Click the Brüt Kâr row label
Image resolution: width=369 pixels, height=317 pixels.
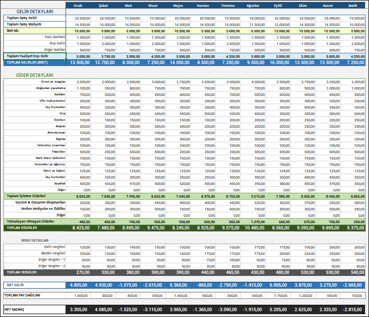[13, 30]
